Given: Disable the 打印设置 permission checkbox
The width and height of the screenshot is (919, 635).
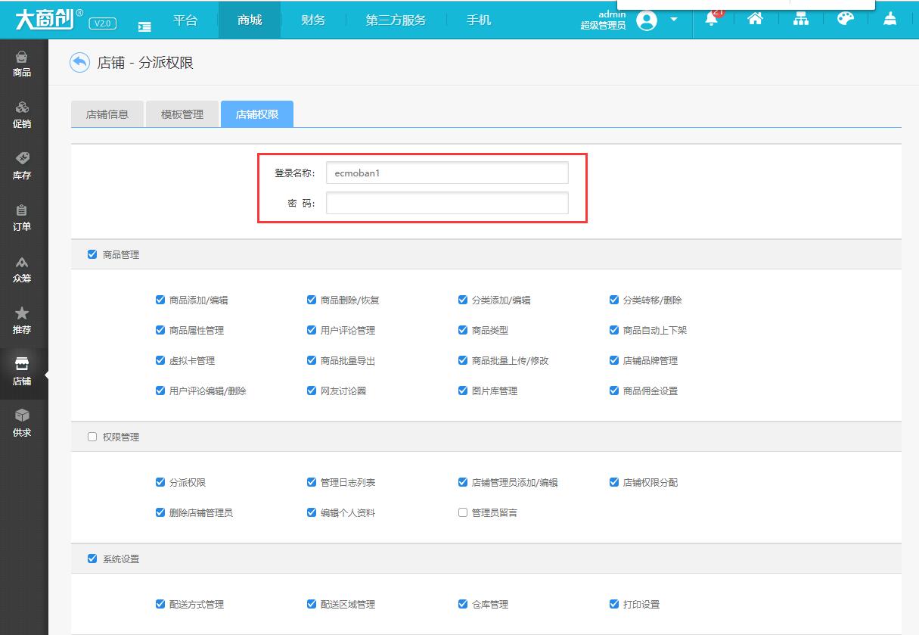Looking at the screenshot, I should click(x=613, y=604).
